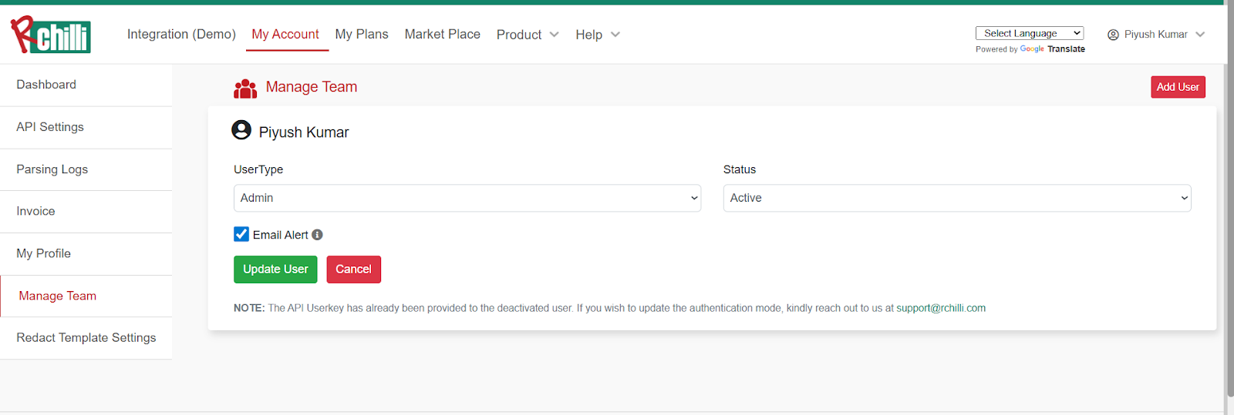Click the Add User button

1177,87
